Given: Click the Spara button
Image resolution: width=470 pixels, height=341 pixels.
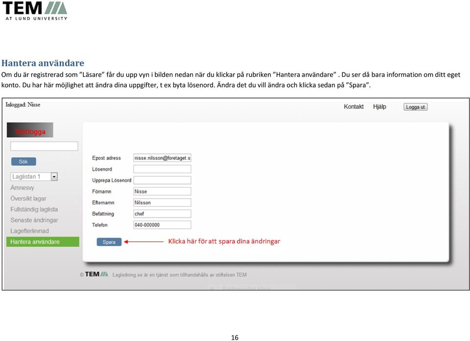Looking at the screenshot, I should [x=109, y=242].
